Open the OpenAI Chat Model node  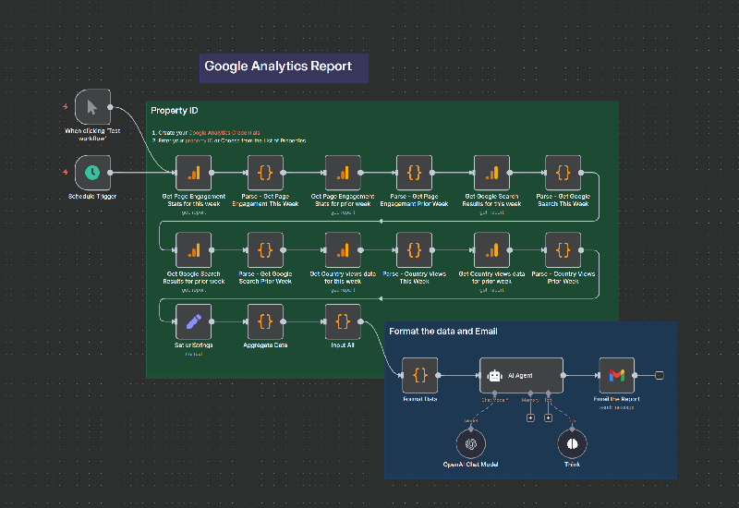point(471,443)
